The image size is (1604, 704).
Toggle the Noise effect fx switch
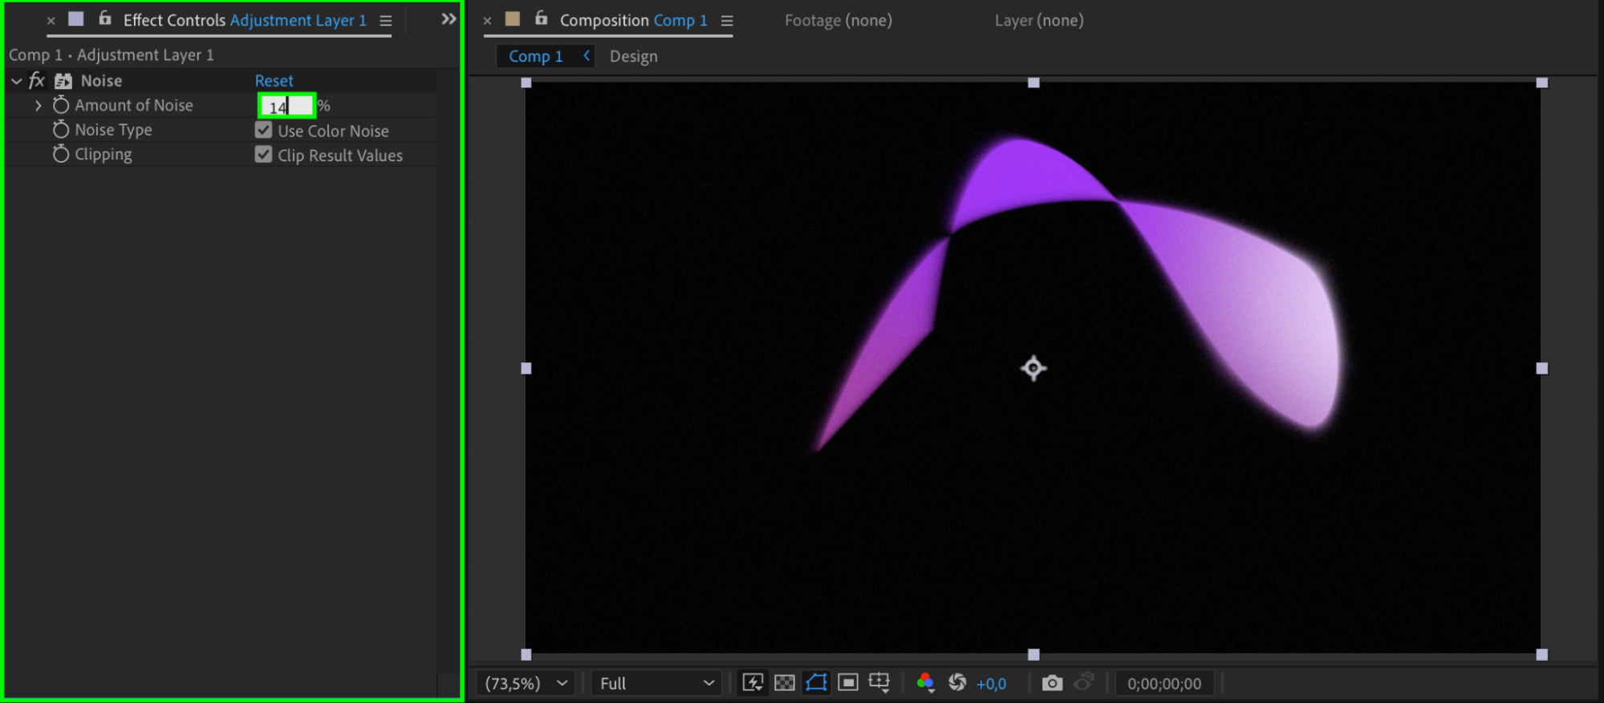pyautogui.click(x=37, y=80)
